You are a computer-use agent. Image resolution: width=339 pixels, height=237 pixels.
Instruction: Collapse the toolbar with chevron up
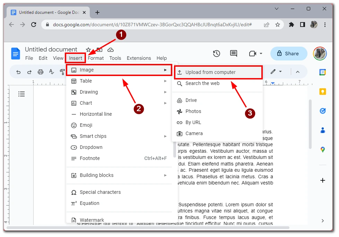[x=297, y=72]
